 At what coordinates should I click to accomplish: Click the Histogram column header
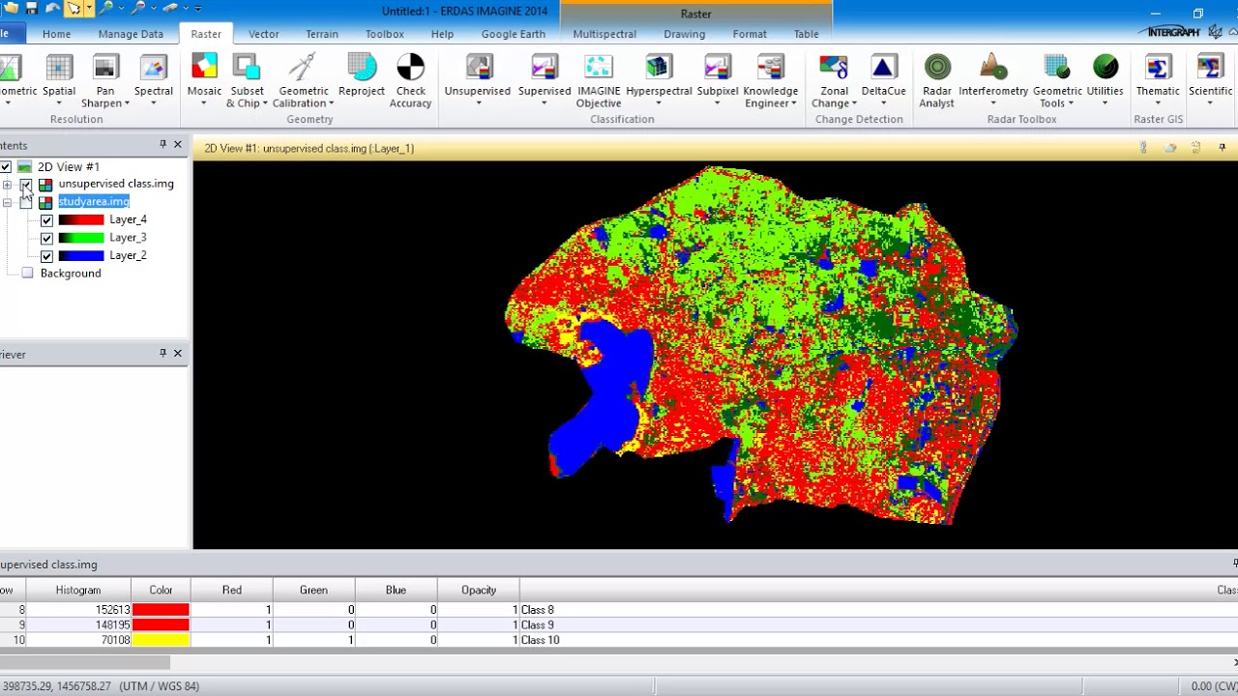click(78, 590)
